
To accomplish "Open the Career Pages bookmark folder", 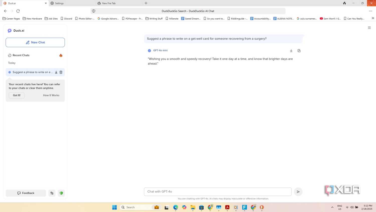I will point(11,19).
